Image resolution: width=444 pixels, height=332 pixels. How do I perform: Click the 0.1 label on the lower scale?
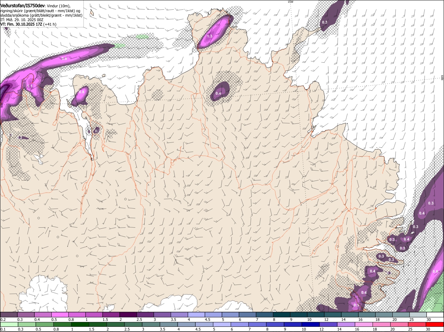pyautogui.click(x=3, y=329)
